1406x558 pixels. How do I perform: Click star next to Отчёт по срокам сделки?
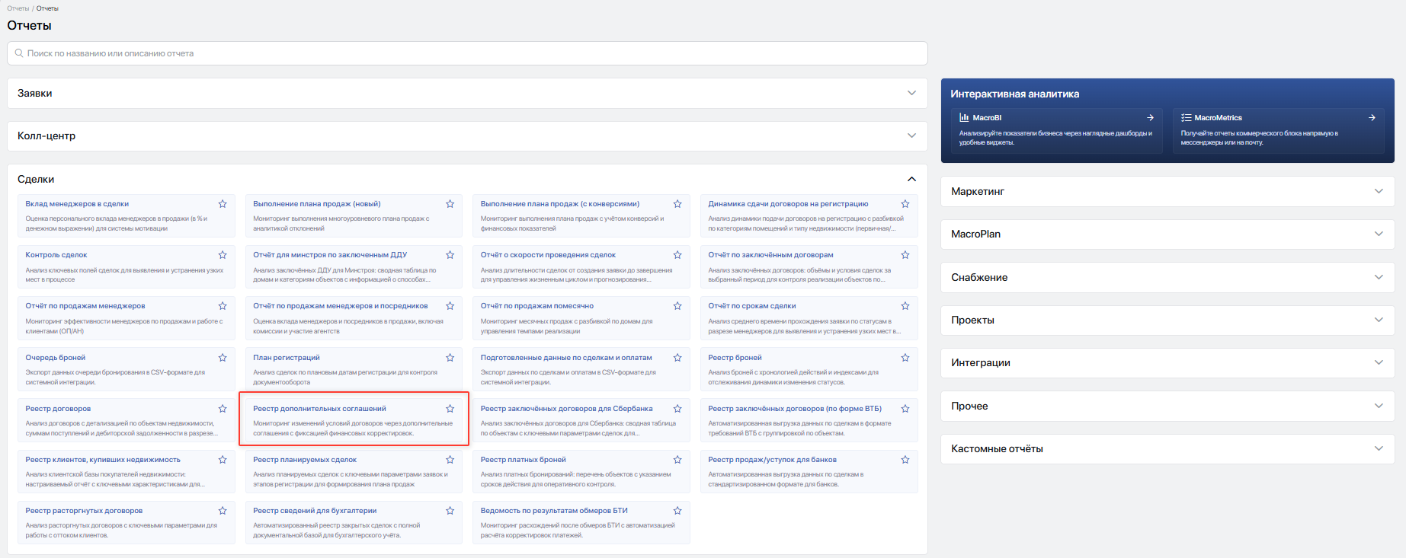tap(905, 306)
